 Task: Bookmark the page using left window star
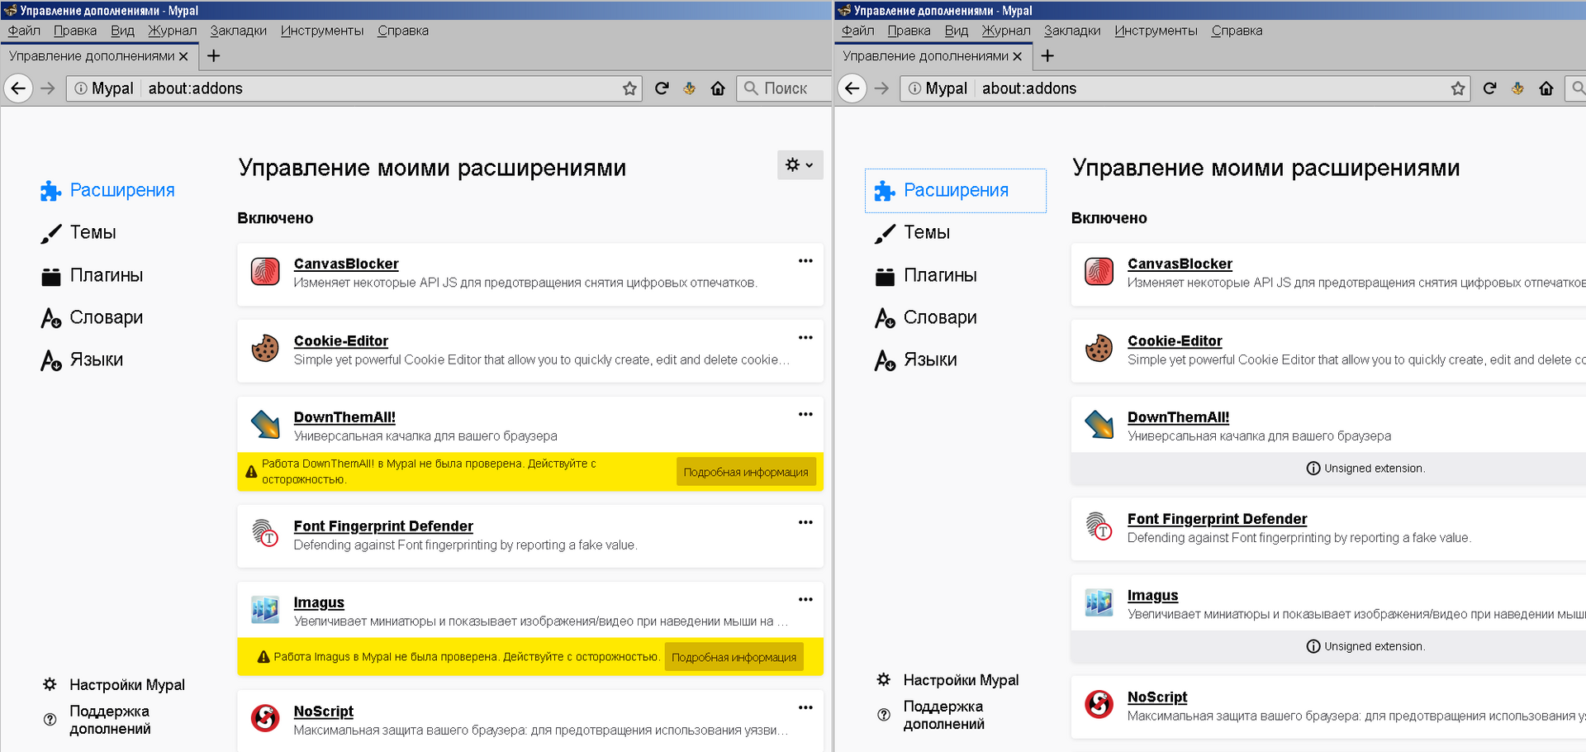pos(629,88)
